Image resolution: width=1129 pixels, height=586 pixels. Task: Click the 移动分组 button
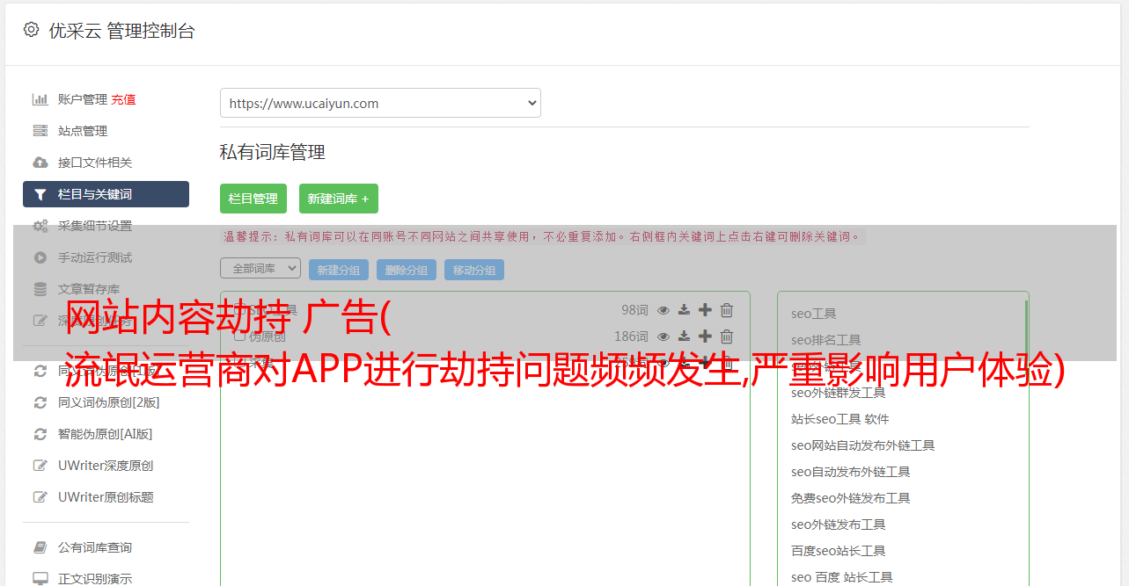474,270
